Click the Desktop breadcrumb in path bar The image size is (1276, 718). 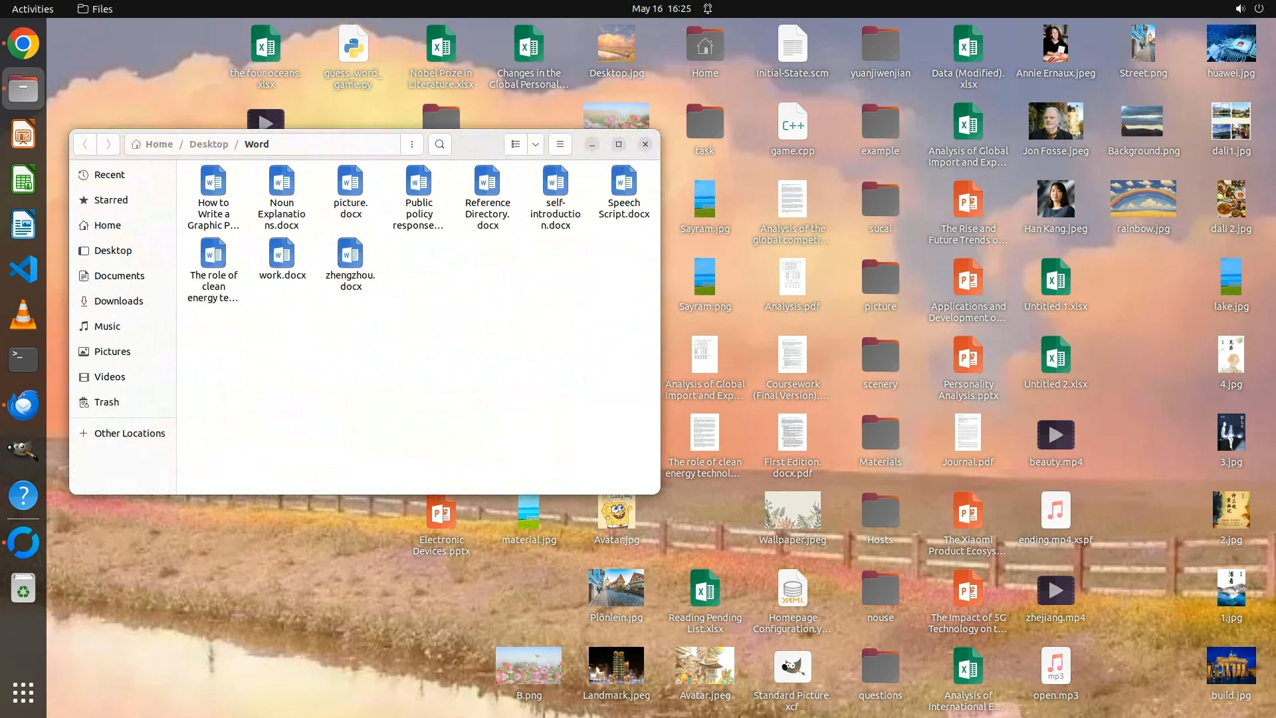coord(208,144)
